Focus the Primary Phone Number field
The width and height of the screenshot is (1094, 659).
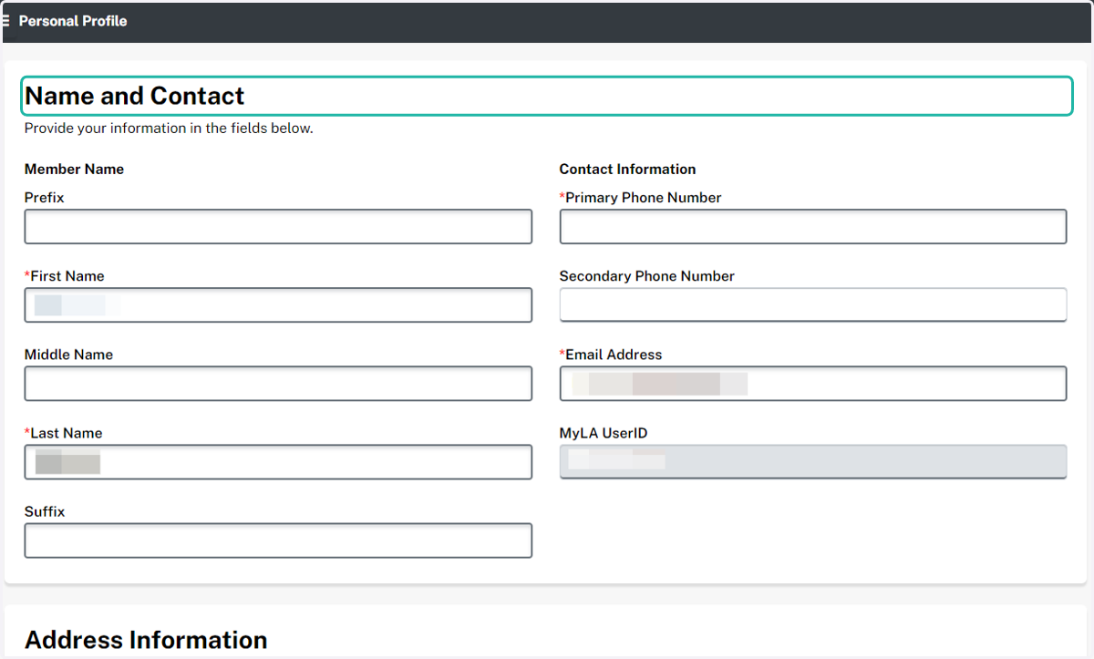813,227
